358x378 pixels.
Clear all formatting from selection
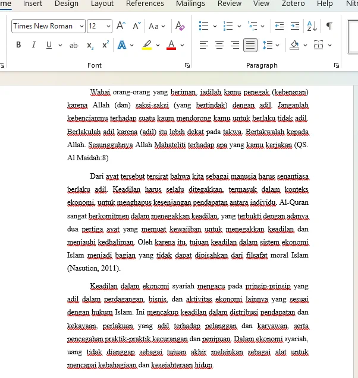point(180,26)
